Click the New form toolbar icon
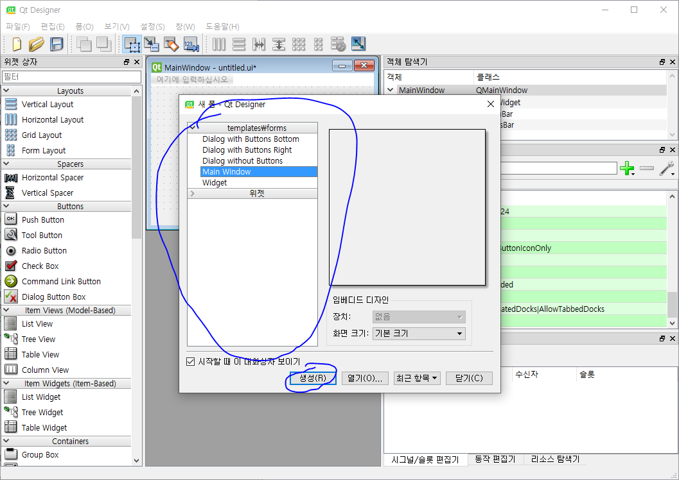The image size is (679, 480). click(17, 44)
